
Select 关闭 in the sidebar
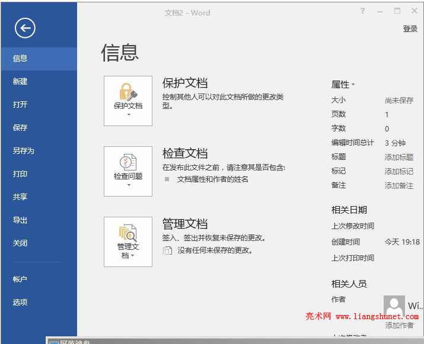click(x=39, y=243)
